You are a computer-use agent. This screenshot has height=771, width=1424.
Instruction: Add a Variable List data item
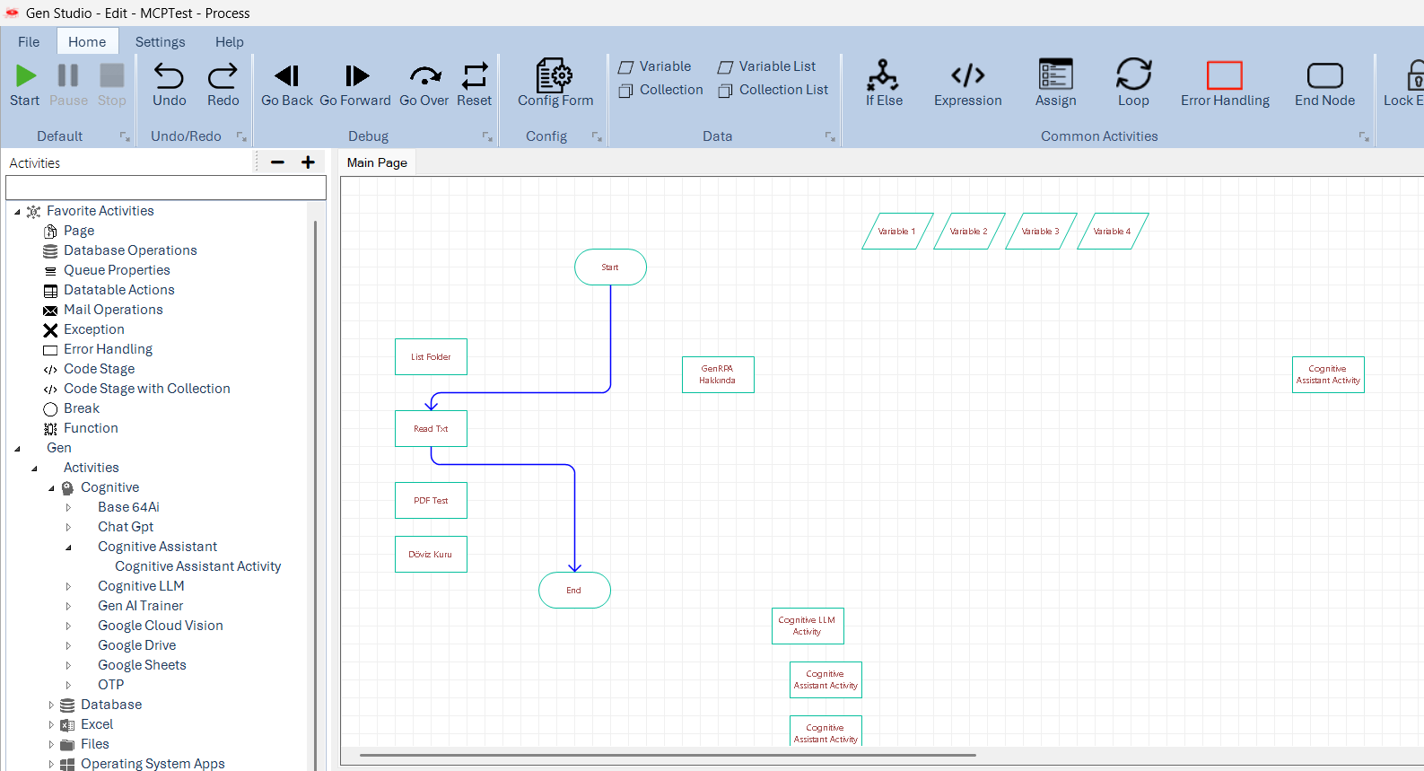tap(767, 66)
